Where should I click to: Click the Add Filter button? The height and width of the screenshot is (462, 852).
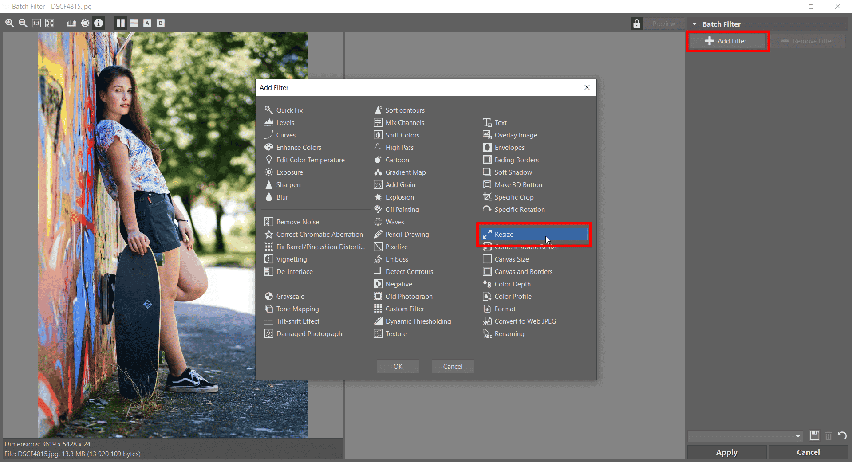pyautogui.click(x=728, y=41)
